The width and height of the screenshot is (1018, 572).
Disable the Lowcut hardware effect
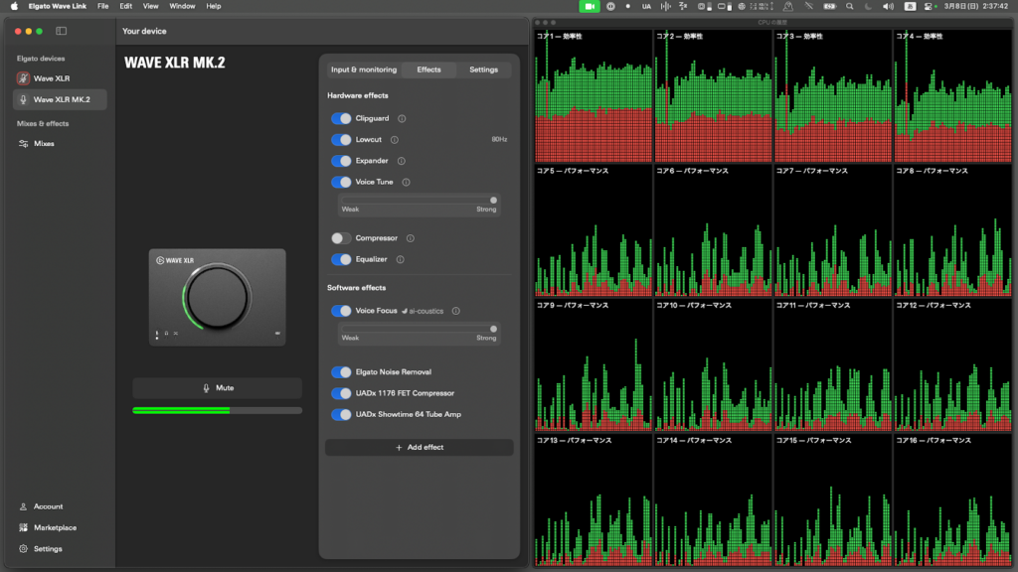341,140
